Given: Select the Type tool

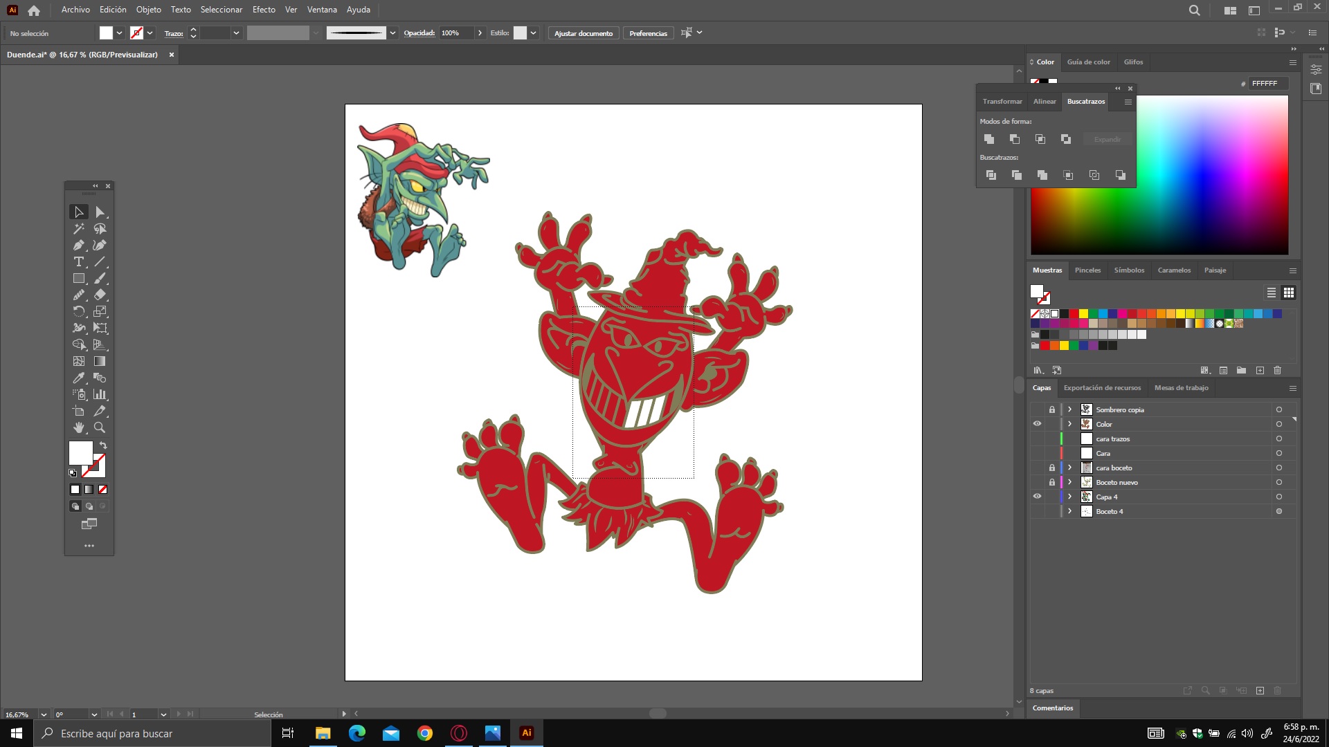Looking at the screenshot, I should (79, 262).
